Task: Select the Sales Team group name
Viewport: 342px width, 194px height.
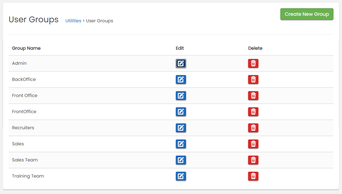Action: pos(25,160)
